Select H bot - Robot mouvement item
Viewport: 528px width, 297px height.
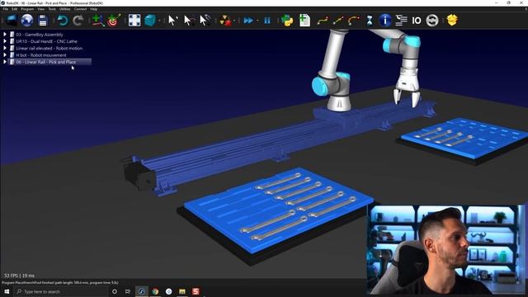41,55
